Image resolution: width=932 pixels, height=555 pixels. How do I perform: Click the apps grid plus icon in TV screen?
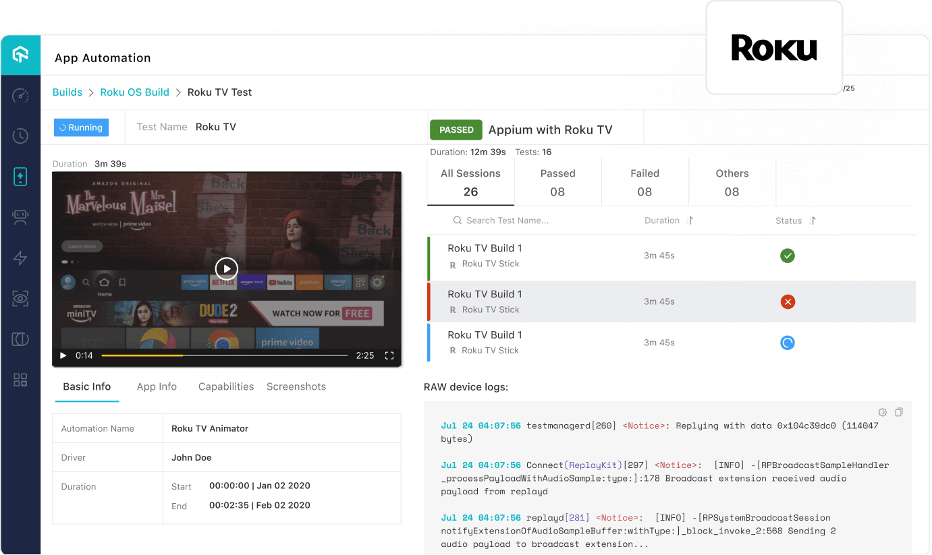pos(360,283)
